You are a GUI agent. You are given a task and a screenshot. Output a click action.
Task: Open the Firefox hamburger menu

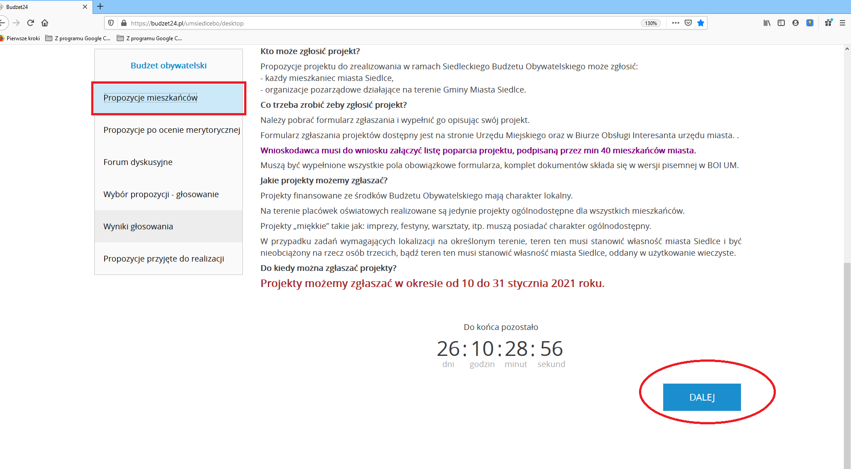click(843, 23)
